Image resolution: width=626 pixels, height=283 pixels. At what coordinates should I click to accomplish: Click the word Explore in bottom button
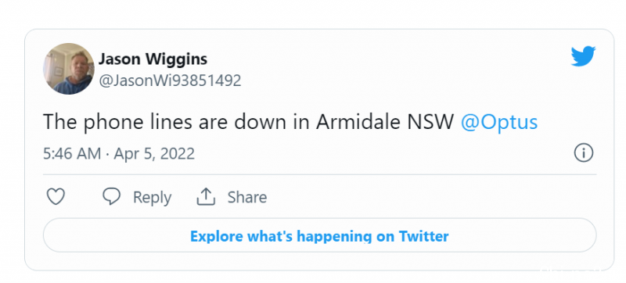click(x=217, y=236)
